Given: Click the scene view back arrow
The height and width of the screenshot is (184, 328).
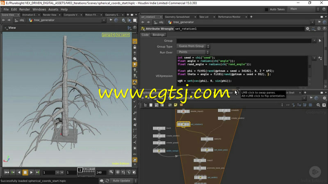Looking at the screenshot, I should [4, 20].
